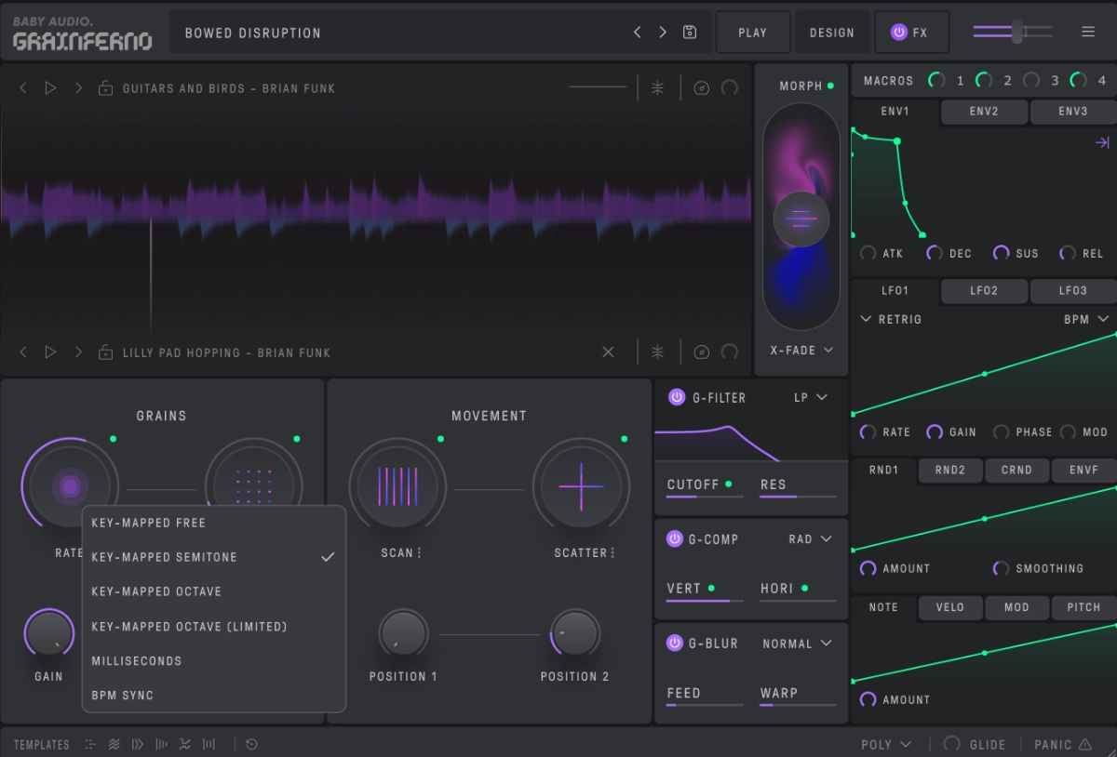Select the crossed-waves template icon
Viewport: 1117px width, 757px height.
coord(185,744)
